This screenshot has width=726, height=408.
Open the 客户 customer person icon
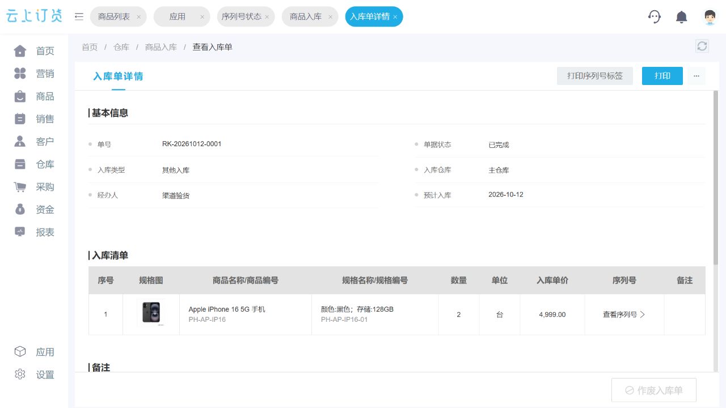click(x=20, y=142)
